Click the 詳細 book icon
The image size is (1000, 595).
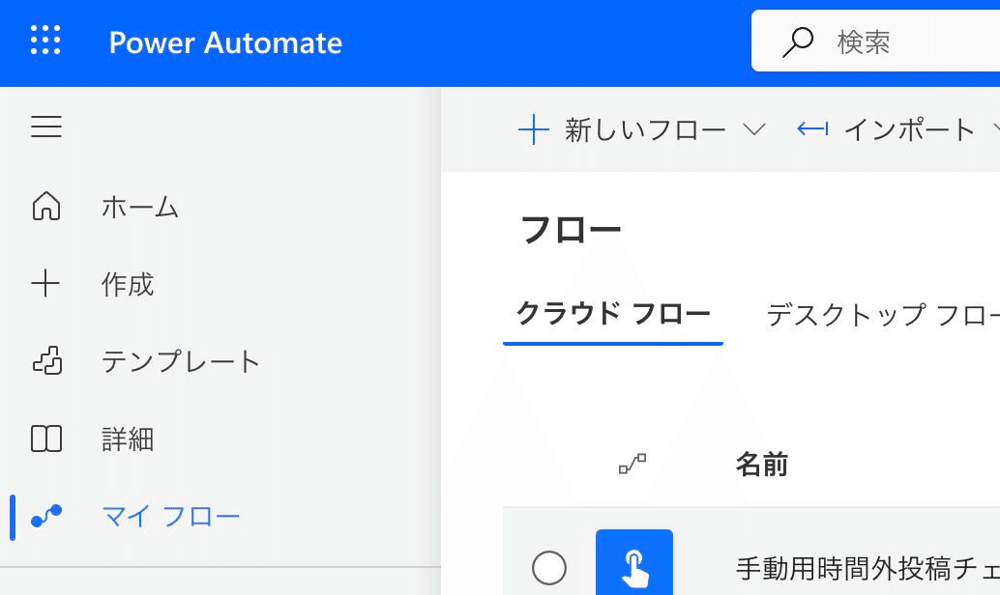46,439
